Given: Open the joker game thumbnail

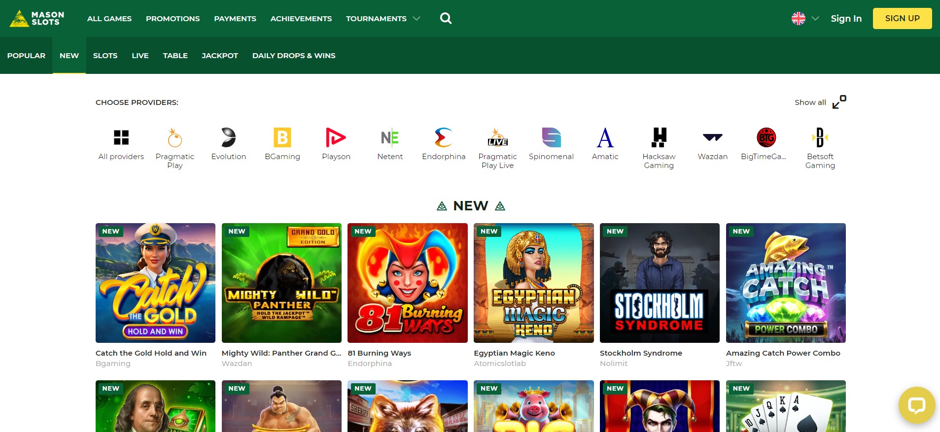Looking at the screenshot, I should [x=660, y=406].
